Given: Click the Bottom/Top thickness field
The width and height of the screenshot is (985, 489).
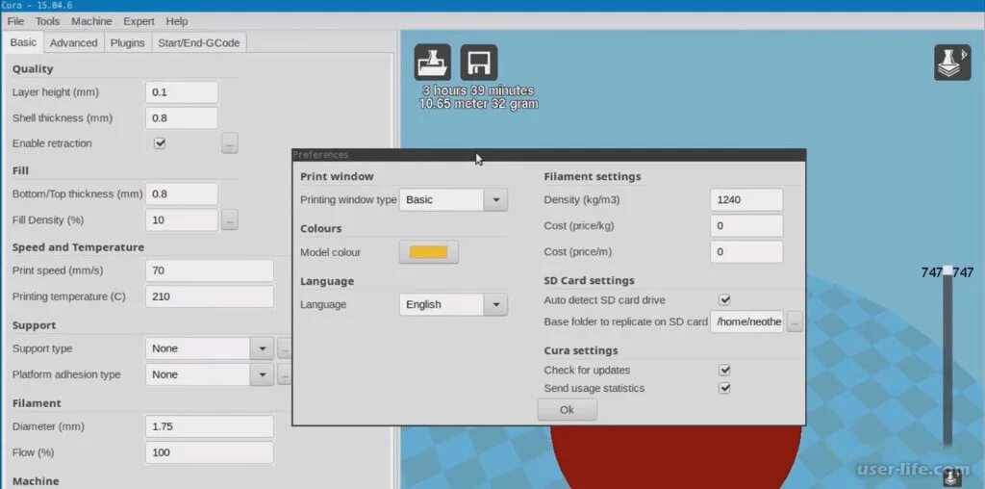Looking at the screenshot, I should click(182, 194).
